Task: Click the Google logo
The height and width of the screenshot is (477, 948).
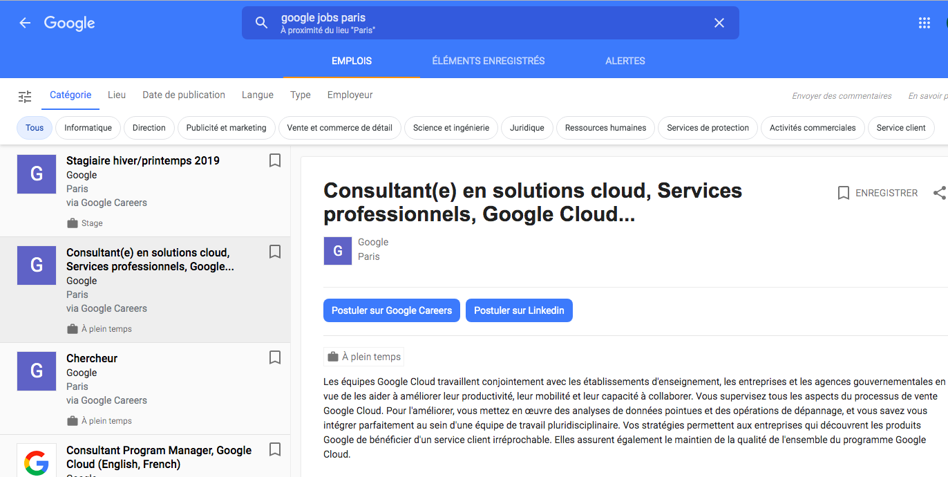Action: click(70, 23)
